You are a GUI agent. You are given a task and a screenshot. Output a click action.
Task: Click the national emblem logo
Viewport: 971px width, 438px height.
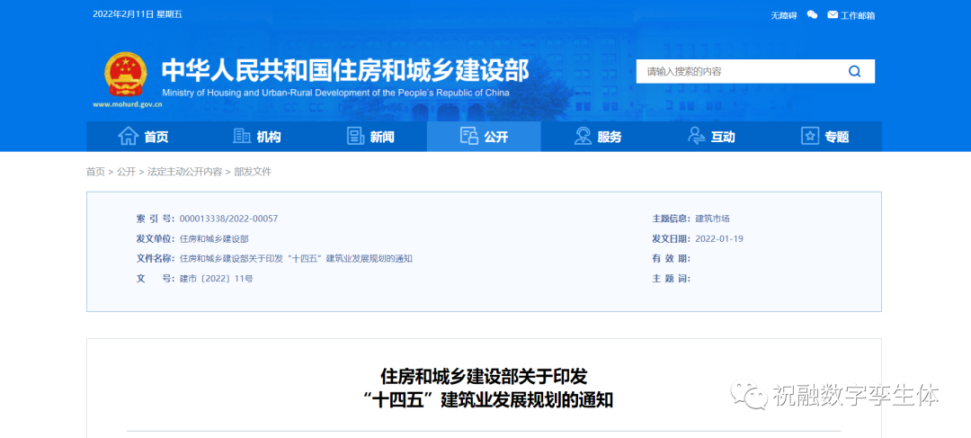pyautogui.click(x=125, y=74)
